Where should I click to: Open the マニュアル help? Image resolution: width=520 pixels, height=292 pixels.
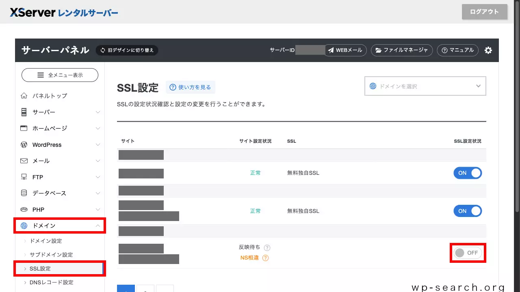[x=457, y=50]
